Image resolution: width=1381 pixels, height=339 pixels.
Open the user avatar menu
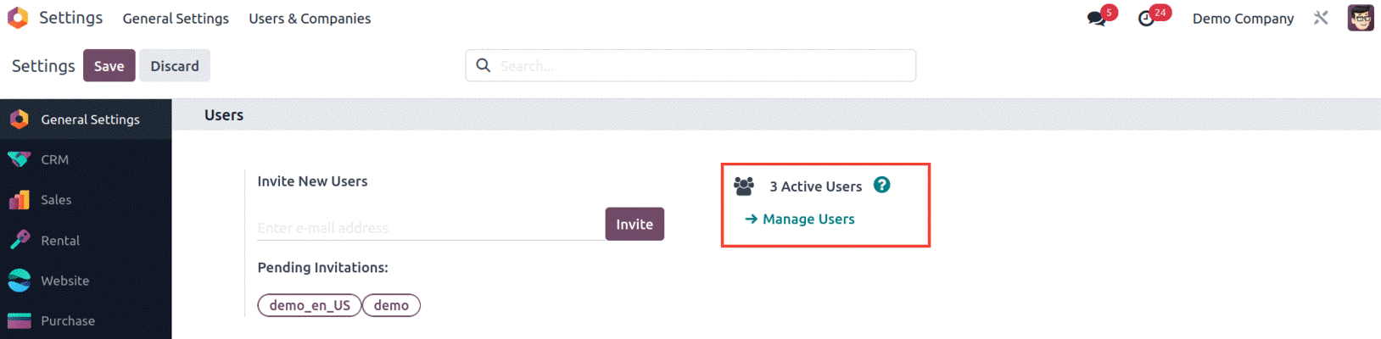pos(1361,18)
